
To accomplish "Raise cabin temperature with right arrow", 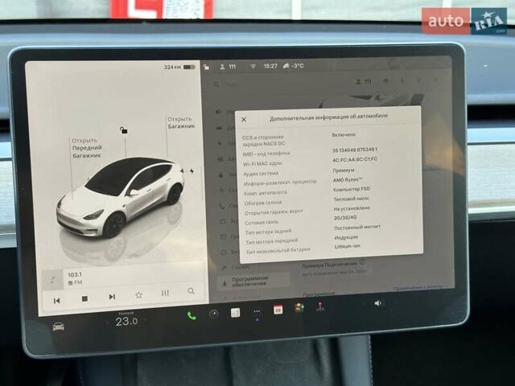I will (145, 319).
